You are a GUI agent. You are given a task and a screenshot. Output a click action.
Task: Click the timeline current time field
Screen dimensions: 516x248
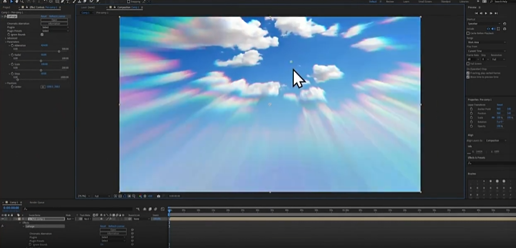tap(11, 208)
